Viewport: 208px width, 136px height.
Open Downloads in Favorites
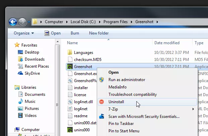[x=34, y=59]
